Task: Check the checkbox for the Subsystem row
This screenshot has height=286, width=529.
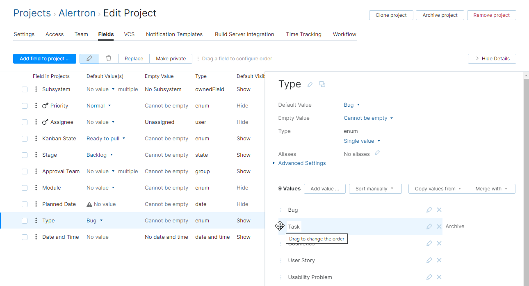Action: click(x=24, y=89)
